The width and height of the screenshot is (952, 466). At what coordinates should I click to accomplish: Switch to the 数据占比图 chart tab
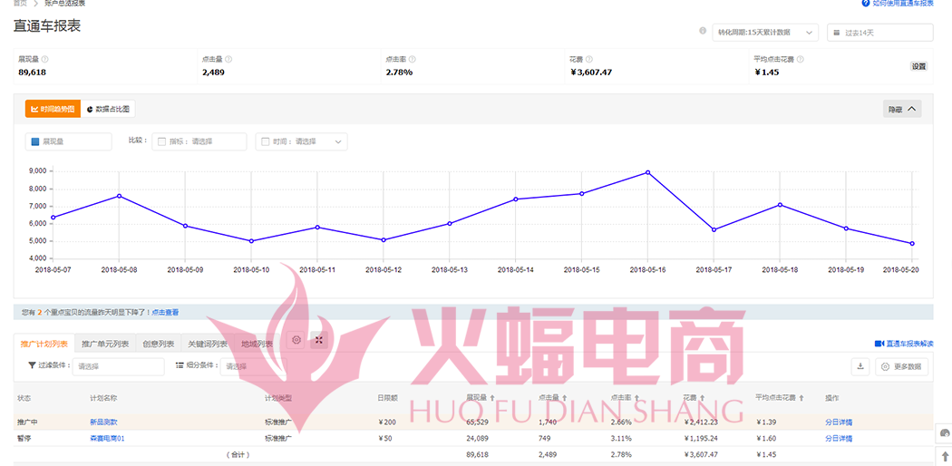[x=108, y=109]
